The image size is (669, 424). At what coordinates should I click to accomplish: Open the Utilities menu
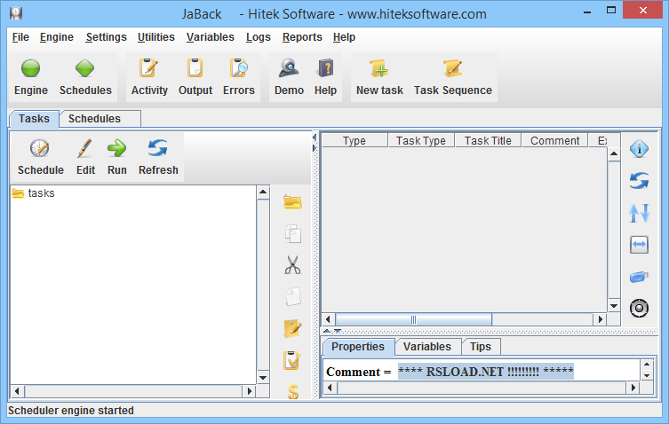(156, 37)
